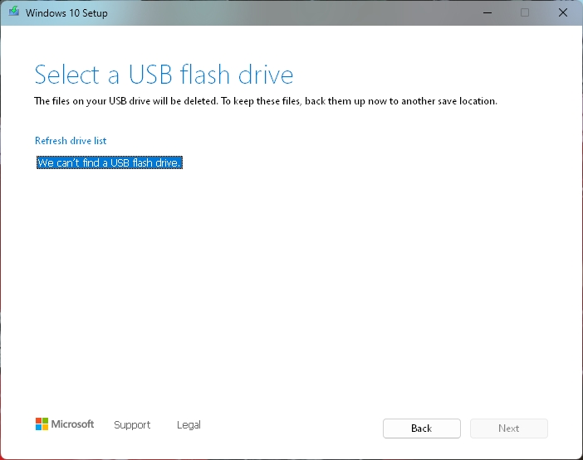Viewport: 583px width, 460px height.
Task: Click the Microsoft wordmark text
Action: [x=72, y=424]
